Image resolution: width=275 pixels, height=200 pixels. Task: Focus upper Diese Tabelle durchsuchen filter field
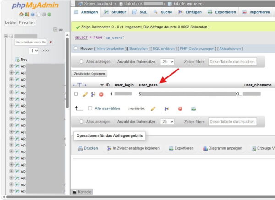coord(232,62)
